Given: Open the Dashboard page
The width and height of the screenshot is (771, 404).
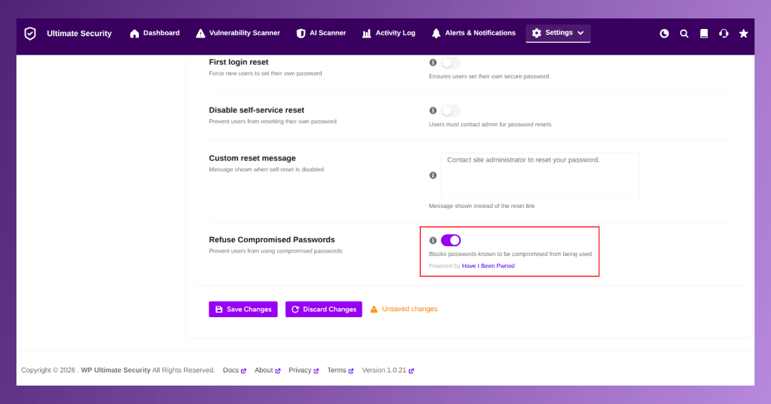Looking at the screenshot, I should 155,33.
